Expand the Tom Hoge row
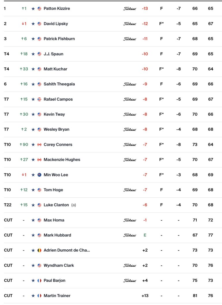The height and width of the screenshot is (305, 222). coord(113,190)
